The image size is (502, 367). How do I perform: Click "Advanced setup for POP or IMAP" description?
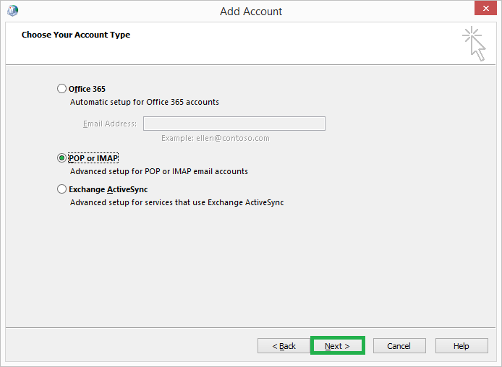coord(159,171)
